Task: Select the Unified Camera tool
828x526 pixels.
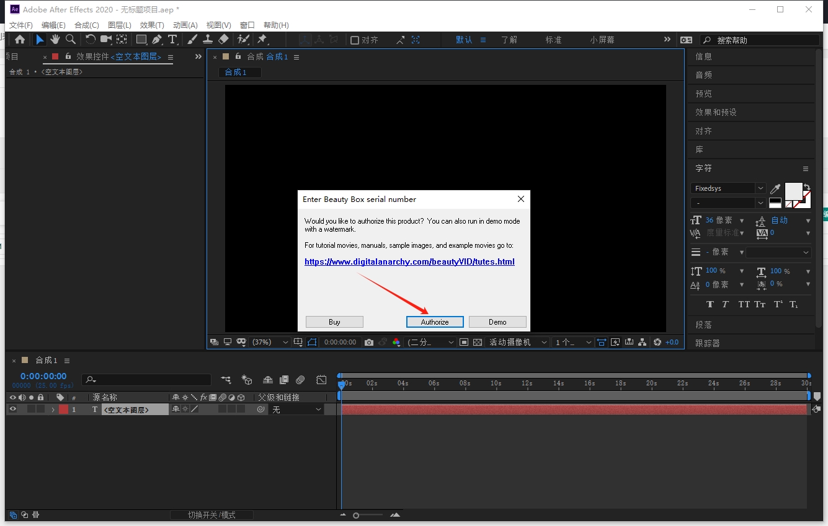Action: tap(106, 40)
